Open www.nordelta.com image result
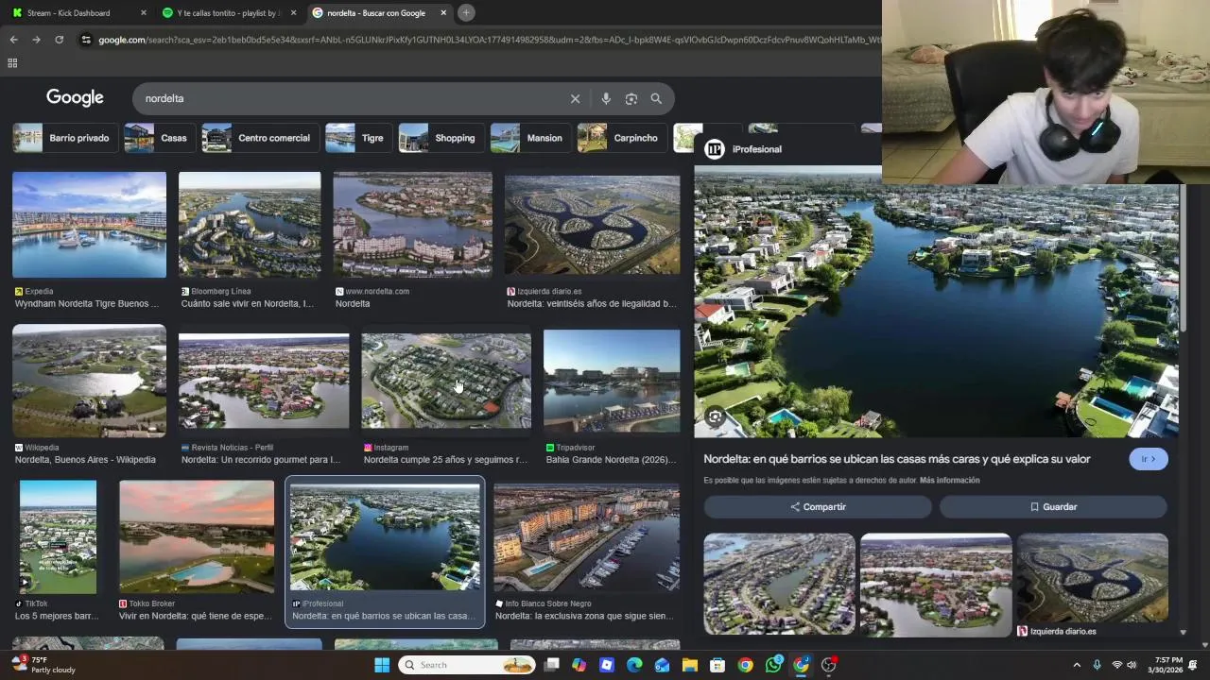 click(412, 225)
